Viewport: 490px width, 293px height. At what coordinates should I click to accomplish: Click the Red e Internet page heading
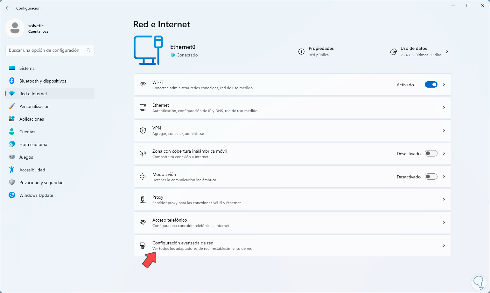click(162, 24)
